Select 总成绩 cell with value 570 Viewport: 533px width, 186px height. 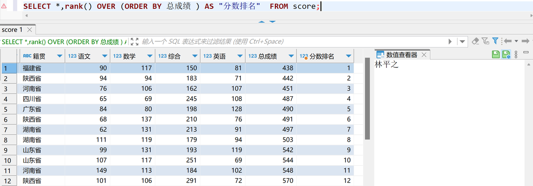pyautogui.click(x=270, y=181)
